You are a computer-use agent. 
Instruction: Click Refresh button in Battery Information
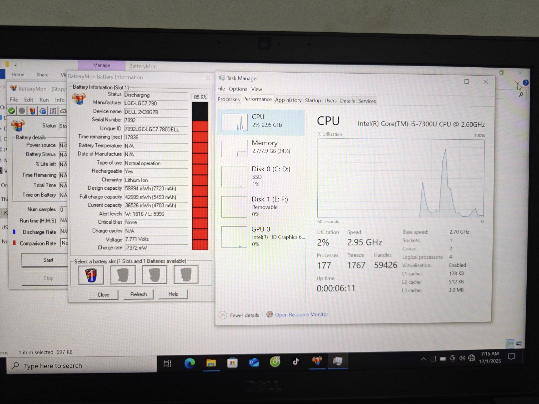pyautogui.click(x=139, y=294)
